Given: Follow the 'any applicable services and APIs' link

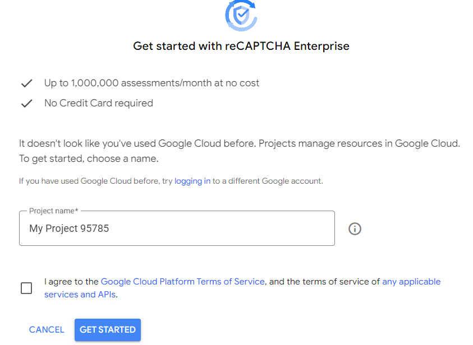Looking at the screenshot, I should coord(411,282).
